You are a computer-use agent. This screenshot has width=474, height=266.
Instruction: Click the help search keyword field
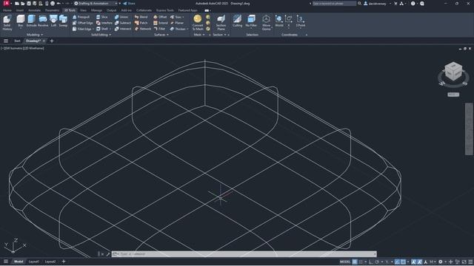pyautogui.click(x=334, y=4)
